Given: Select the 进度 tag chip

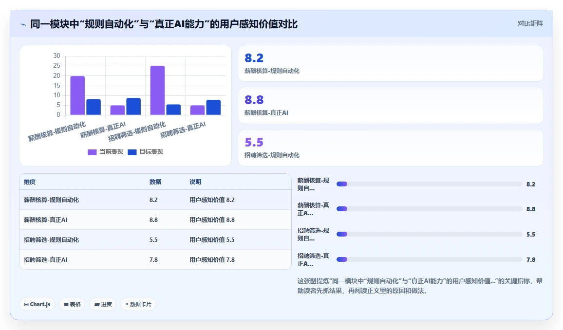Looking at the screenshot, I should (103, 304).
